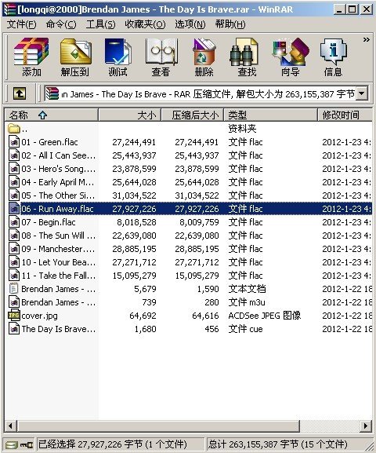Screen dimensions: 376x453
Task: Sort by the 名称 column header
Action: click(x=52, y=115)
